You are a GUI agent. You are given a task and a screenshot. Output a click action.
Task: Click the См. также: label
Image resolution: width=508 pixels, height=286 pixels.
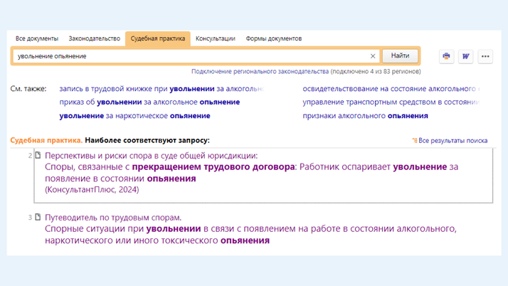(x=28, y=89)
